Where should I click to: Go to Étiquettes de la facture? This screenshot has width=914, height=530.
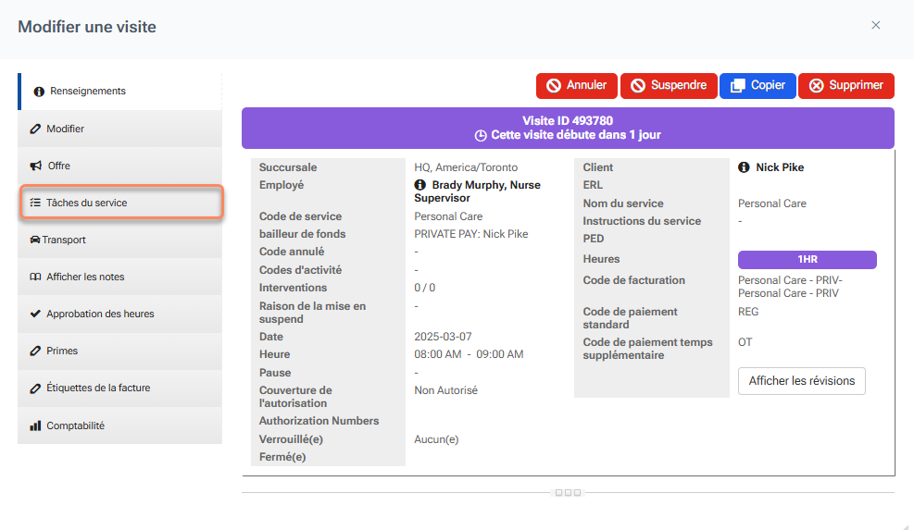(120, 388)
